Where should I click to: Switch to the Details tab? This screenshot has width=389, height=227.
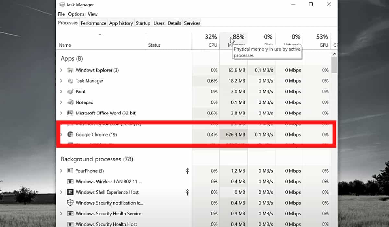tap(174, 23)
